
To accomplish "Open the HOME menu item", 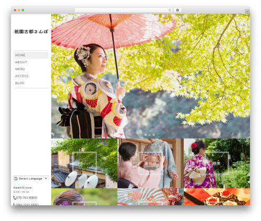I will (x=31, y=55).
